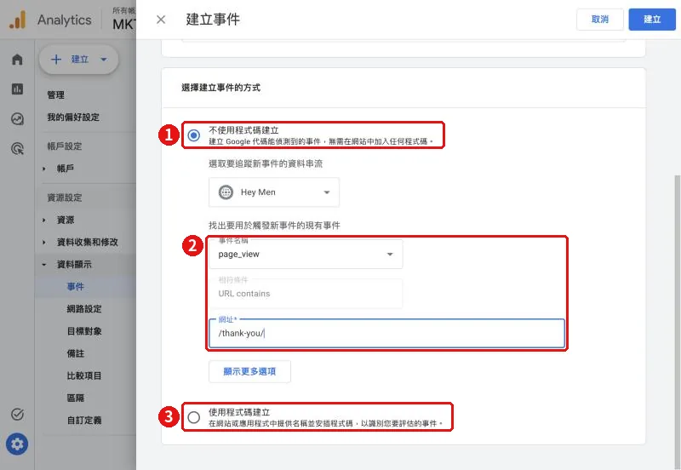
Task: Open 目標對象 in the sidebar
Action: pos(84,331)
